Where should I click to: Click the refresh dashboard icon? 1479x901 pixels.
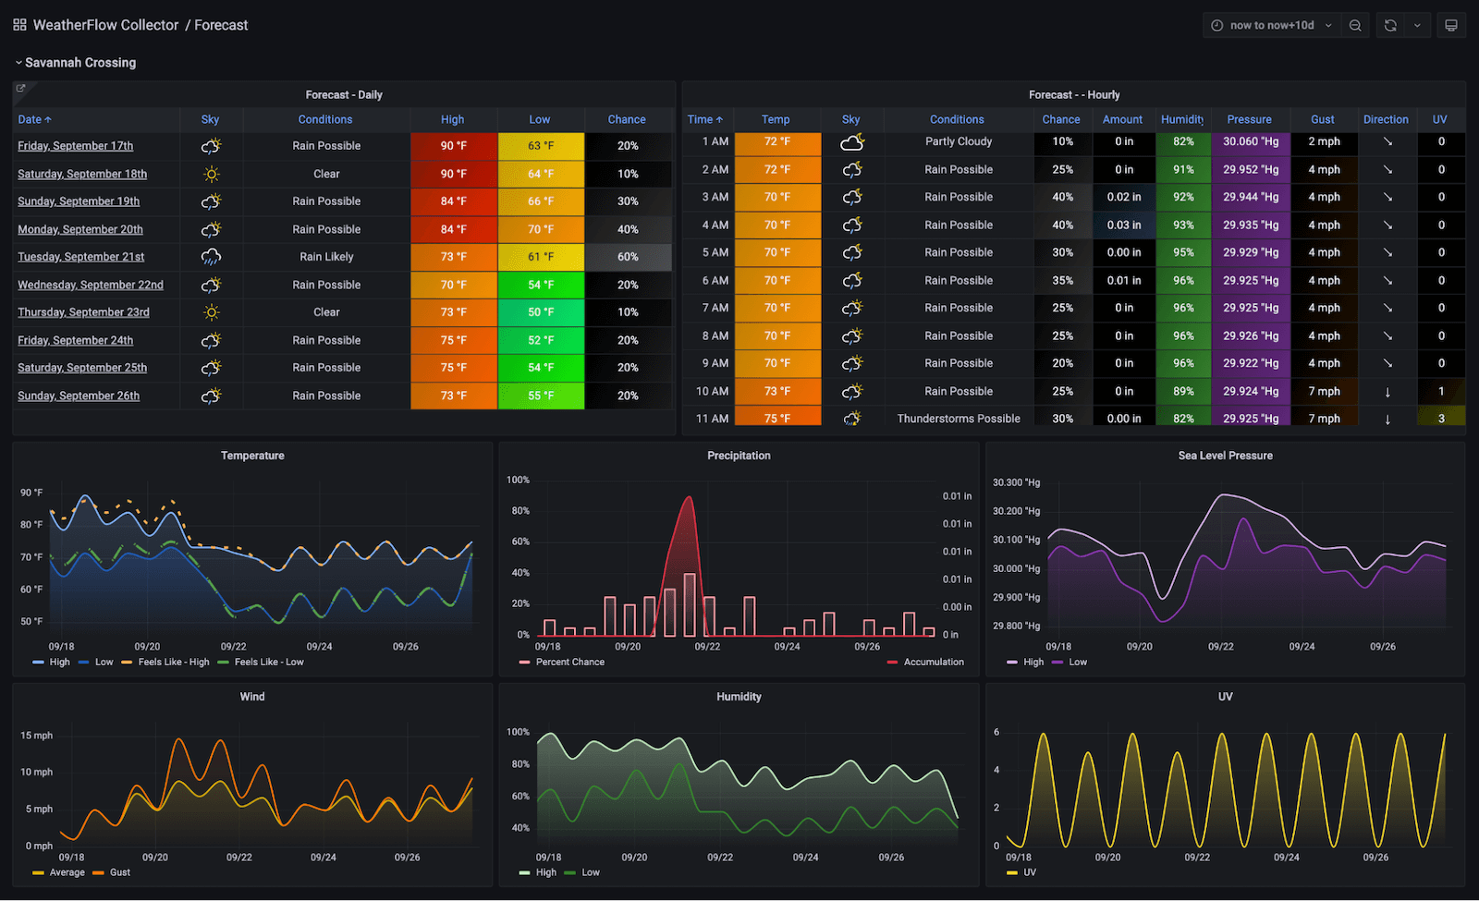(1390, 24)
